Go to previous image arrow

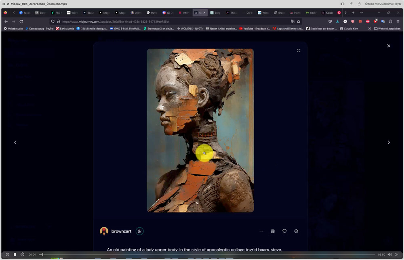(x=15, y=142)
